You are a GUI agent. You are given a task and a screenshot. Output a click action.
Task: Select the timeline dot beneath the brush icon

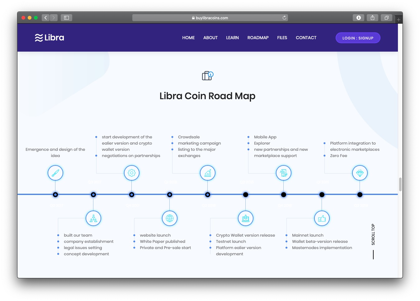tap(55, 195)
